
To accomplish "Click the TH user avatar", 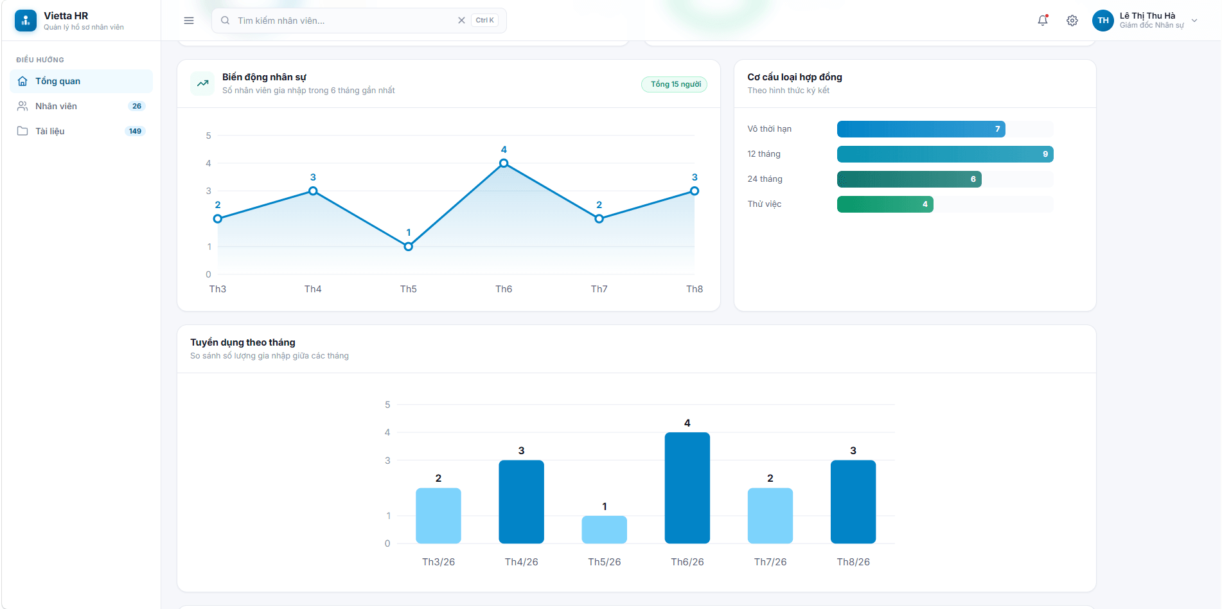I will pyautogui.click(x=1103, y=21).
